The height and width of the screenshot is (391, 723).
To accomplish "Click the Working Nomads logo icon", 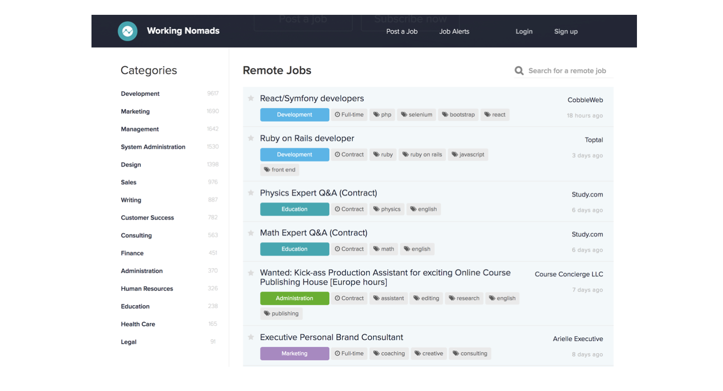I will point(128,31).
